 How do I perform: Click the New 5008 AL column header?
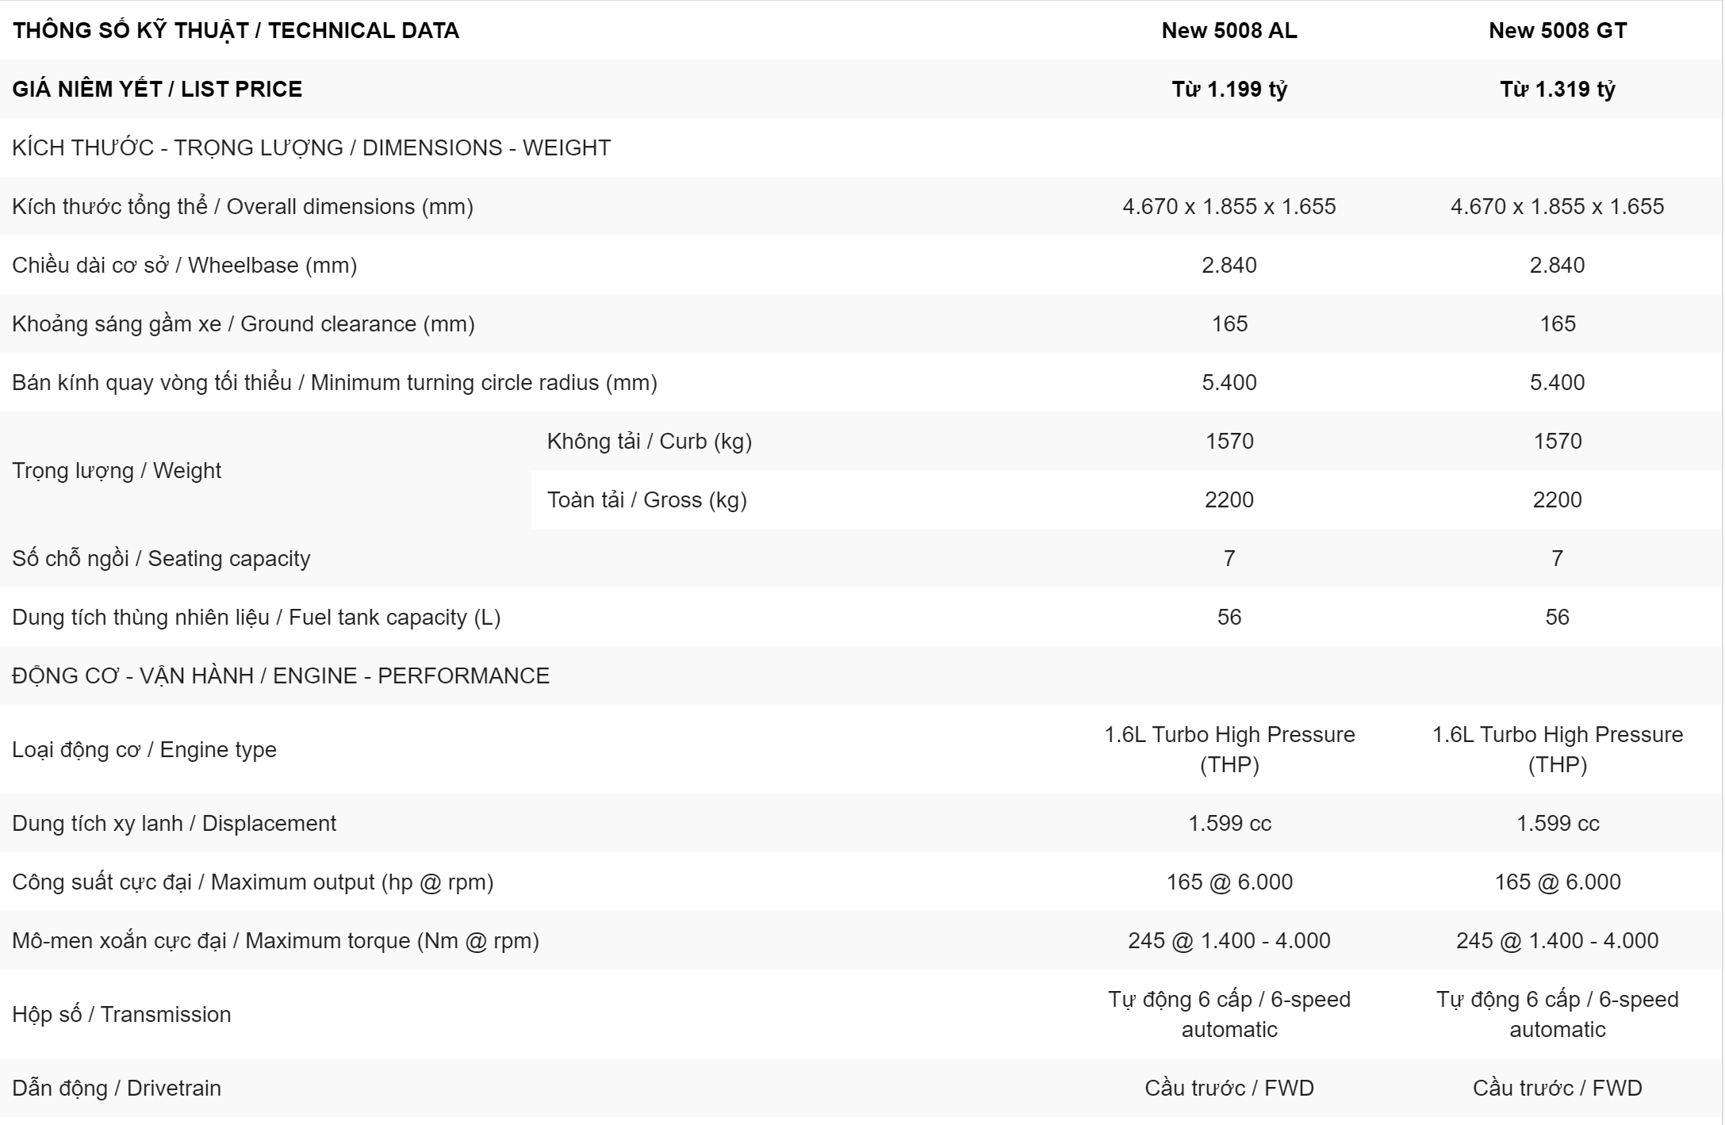click(1229, 30)
